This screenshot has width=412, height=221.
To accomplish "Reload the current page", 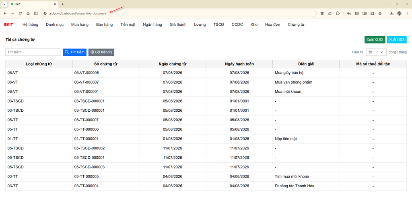I will tap(20, 13).
